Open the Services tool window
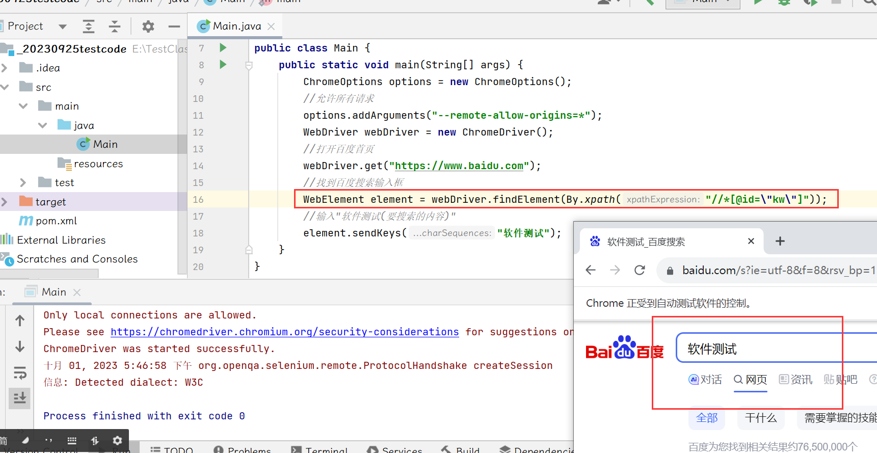Viewport: 877px width, 453px height. (x=394, y=450)
